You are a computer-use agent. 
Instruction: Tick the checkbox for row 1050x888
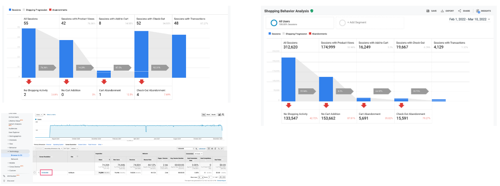tap(34, 172)
